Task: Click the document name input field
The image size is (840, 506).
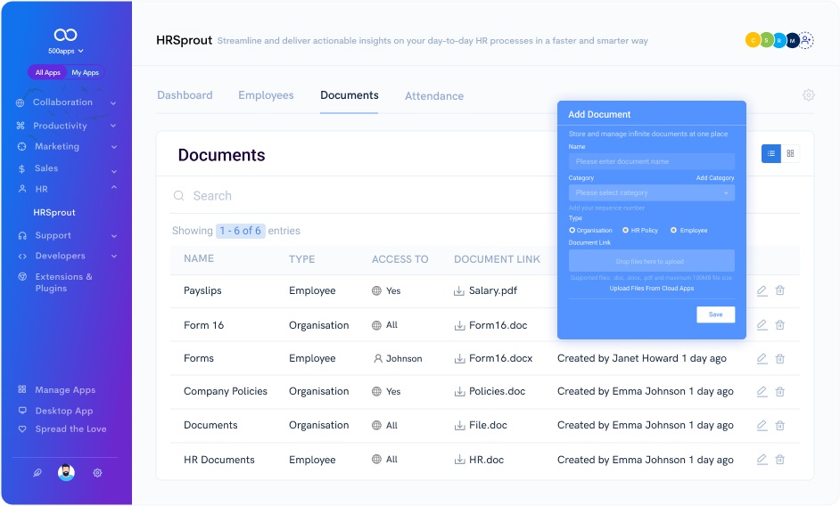Action: coord(652,161)
